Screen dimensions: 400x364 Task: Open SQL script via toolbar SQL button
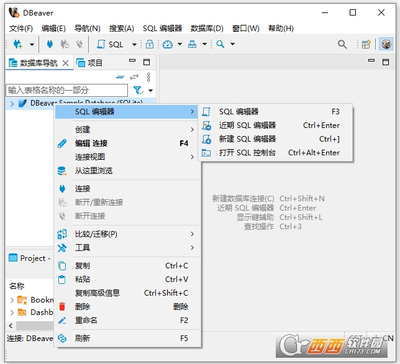click(x=110, y=44)
